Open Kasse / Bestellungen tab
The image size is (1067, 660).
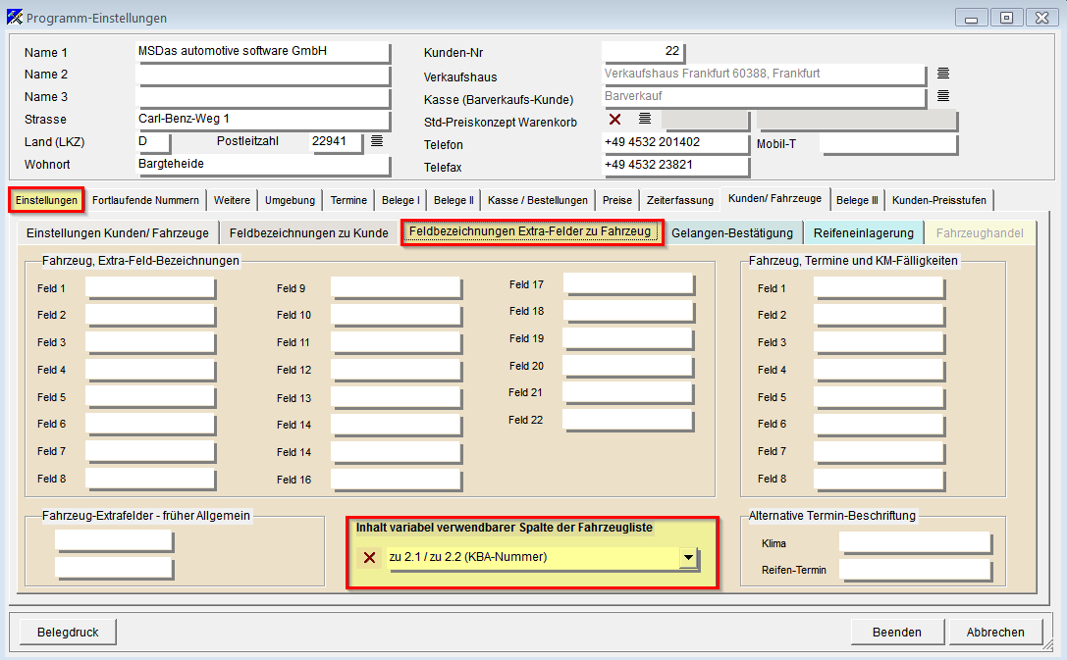538,200
